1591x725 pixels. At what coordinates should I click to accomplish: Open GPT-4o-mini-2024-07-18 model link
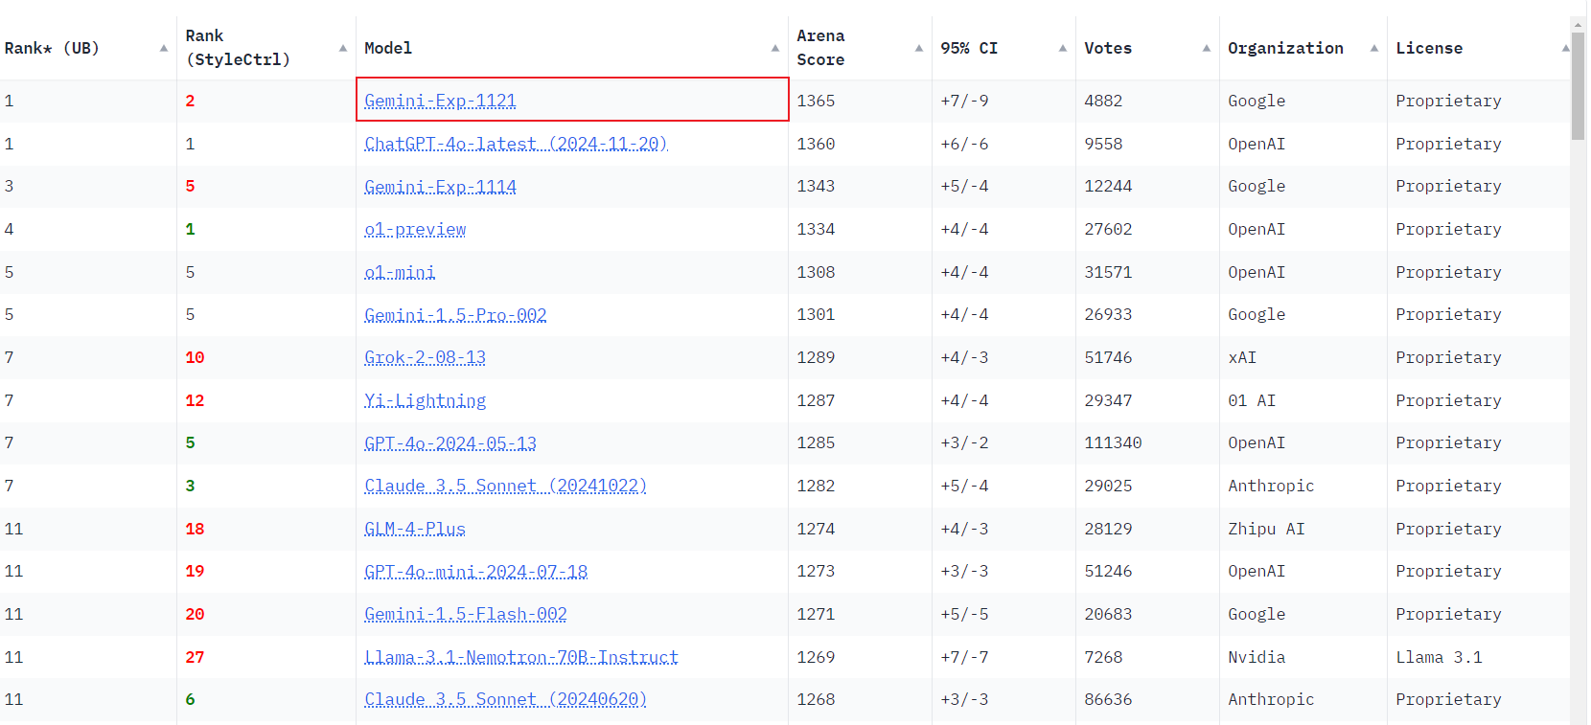(475, 572)
